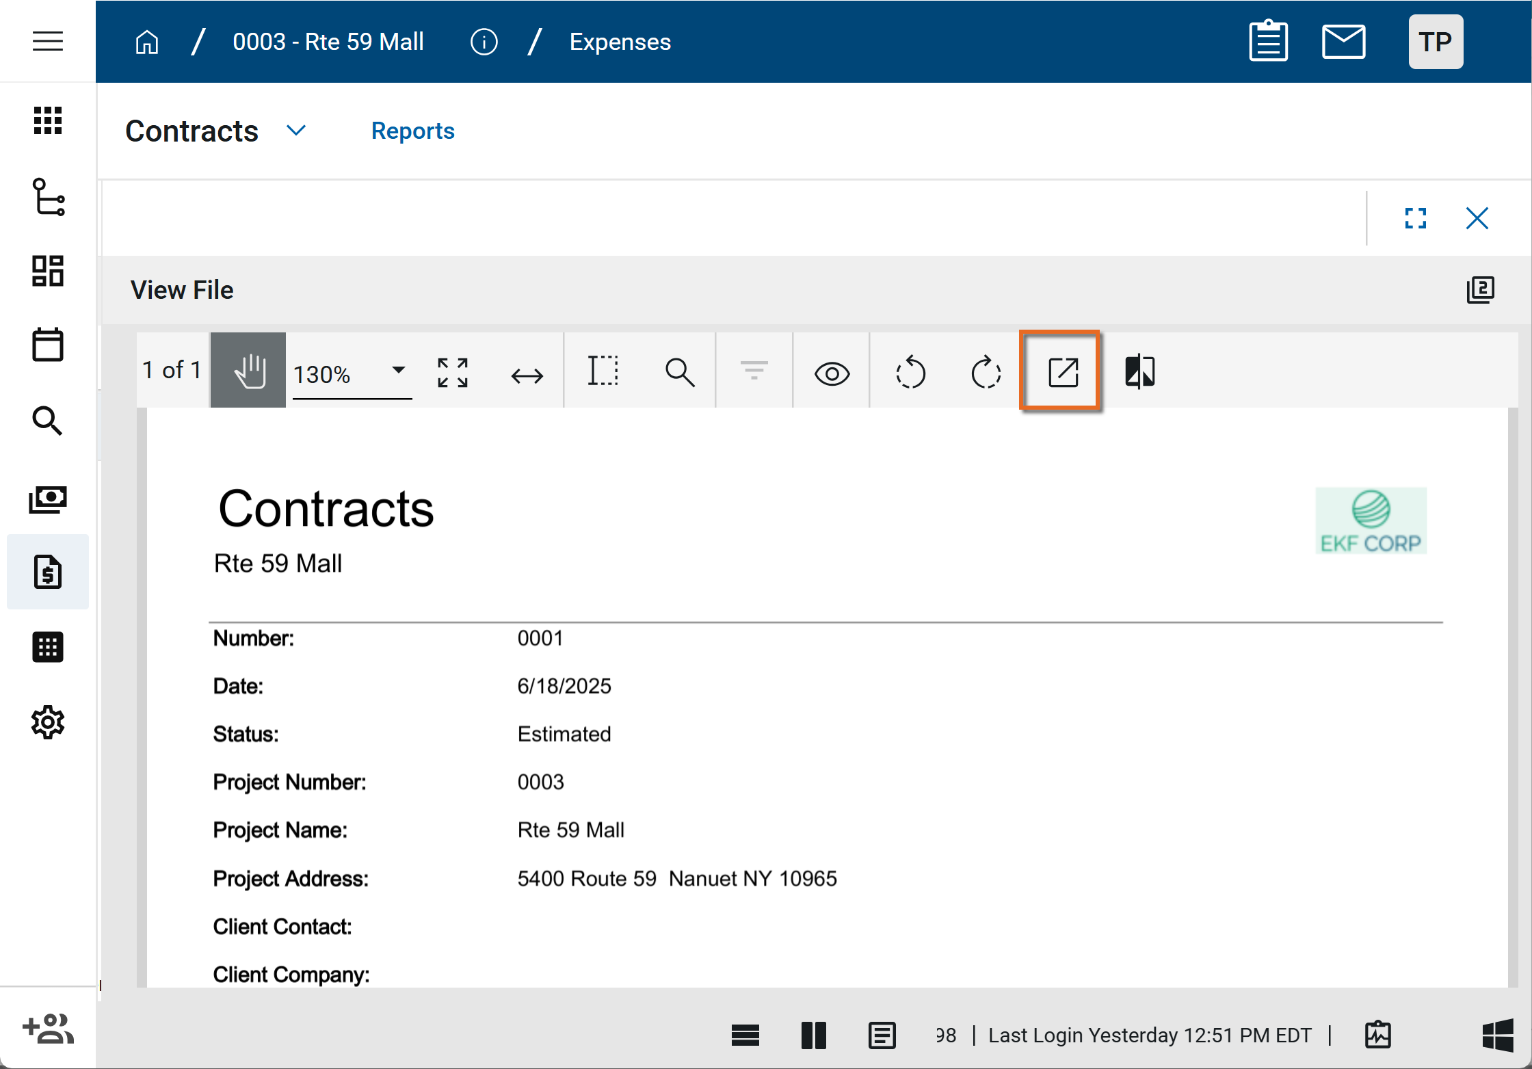Image resolution: width=1532 pixels, height=1069 pixels.
Task: Open the document search magnifier
Action: [679, 372]
